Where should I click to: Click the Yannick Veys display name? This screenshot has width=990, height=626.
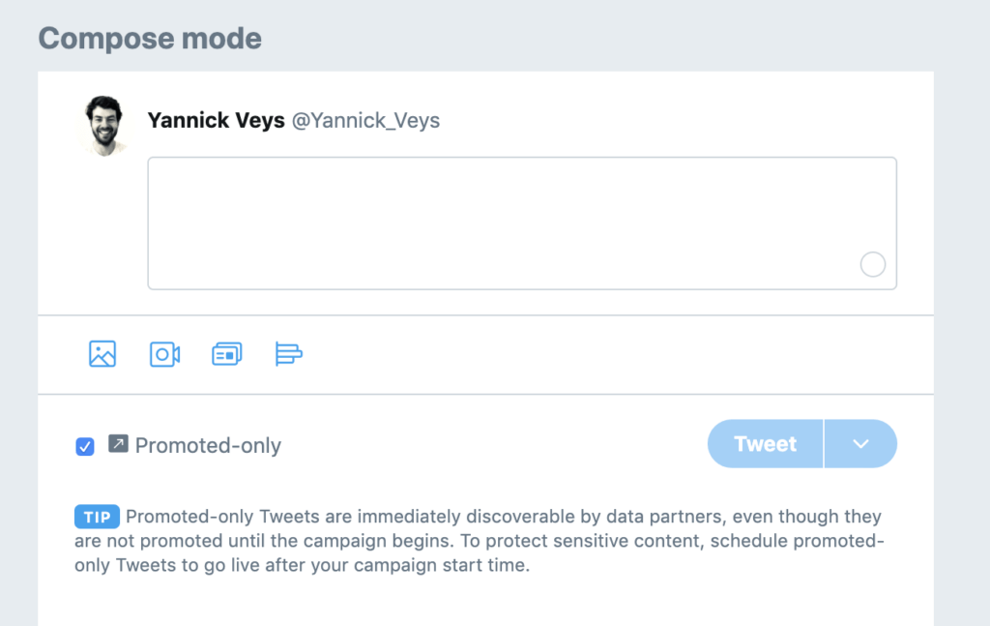coord(216,121)
